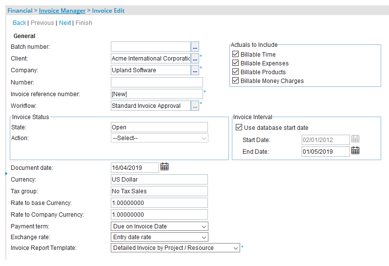Toggle Billable Money Charges checkbox
The height and width of the screenshot is (266, 389).
point(236,81)
